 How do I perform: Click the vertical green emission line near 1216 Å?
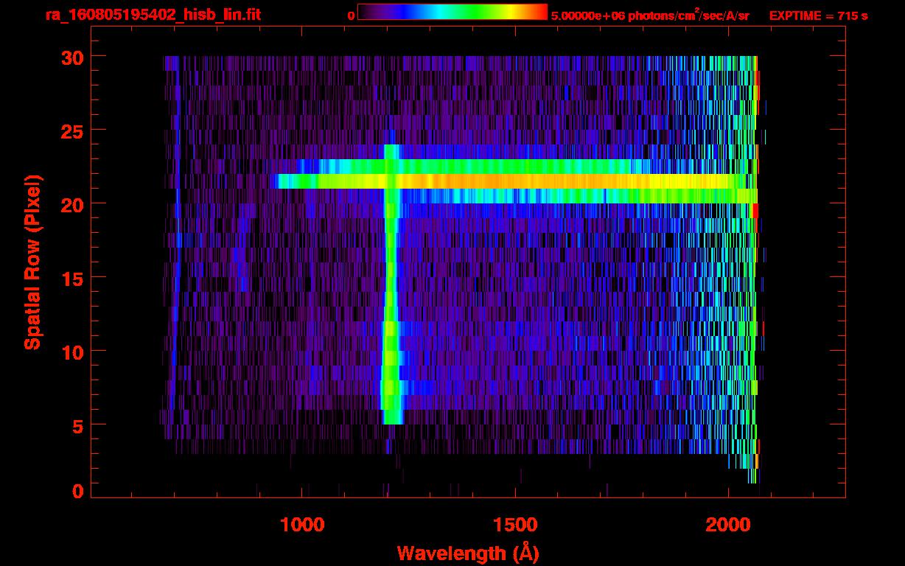391,284
